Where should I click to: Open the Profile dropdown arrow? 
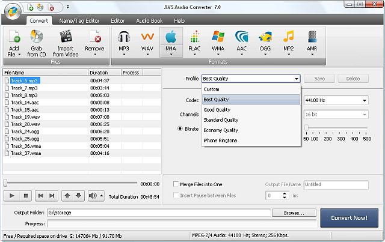pyautogui.click(x=297, y=79)
